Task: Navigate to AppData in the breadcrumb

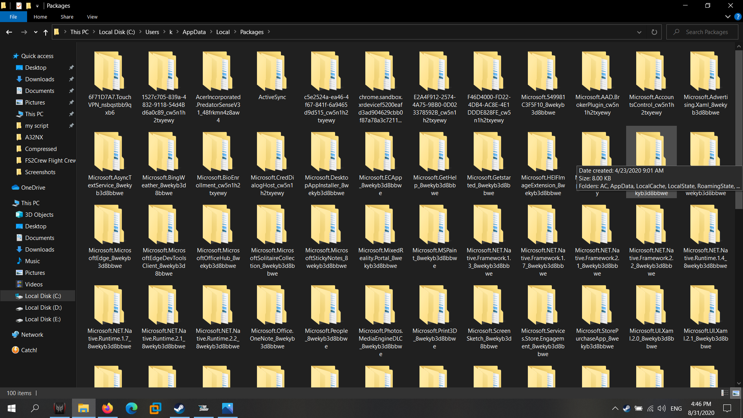Action: click(194, 32)
